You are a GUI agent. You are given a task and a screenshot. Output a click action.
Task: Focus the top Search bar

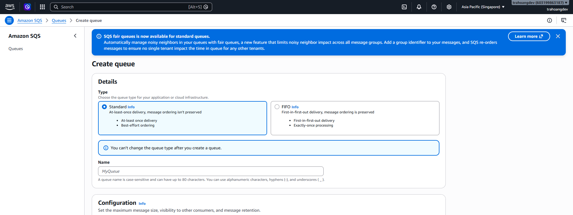pyautogui.click(x=131, y=7)
